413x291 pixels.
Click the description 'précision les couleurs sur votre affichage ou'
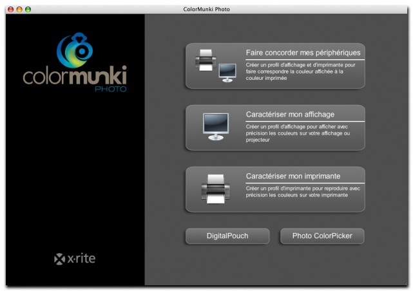(298, 133)
